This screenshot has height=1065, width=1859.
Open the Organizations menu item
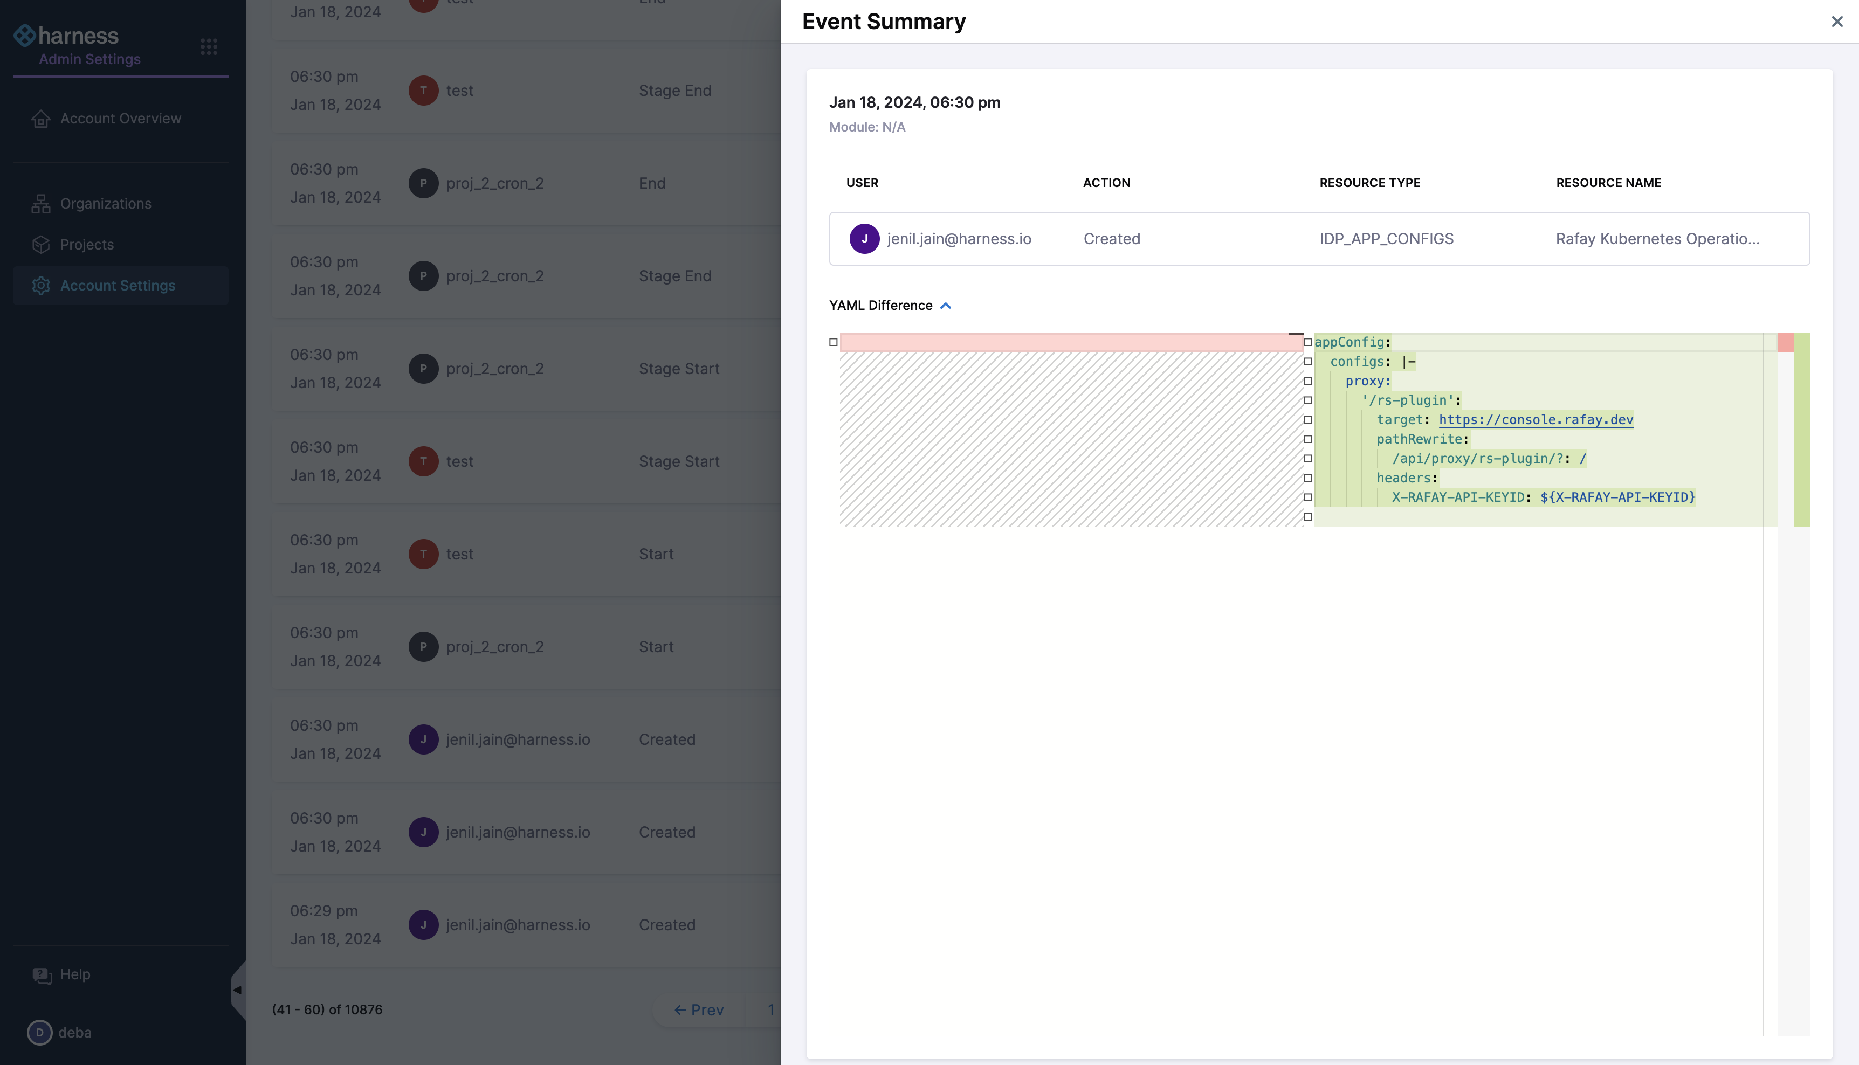[105, 204]
